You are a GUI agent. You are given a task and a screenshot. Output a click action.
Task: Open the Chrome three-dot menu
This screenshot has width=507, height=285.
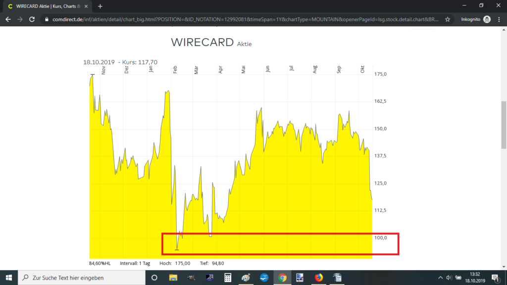click(499, 19)
